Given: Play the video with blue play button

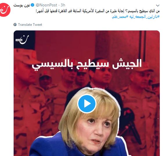Looking at the screenshot, I should (87, 104).
